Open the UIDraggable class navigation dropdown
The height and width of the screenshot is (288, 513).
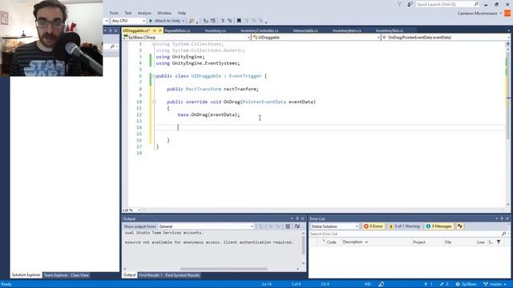(316, 38)
